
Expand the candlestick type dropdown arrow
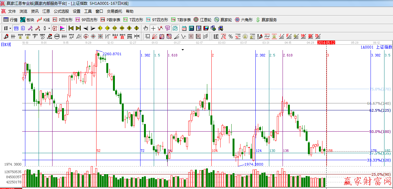click(x=49, y=28)
